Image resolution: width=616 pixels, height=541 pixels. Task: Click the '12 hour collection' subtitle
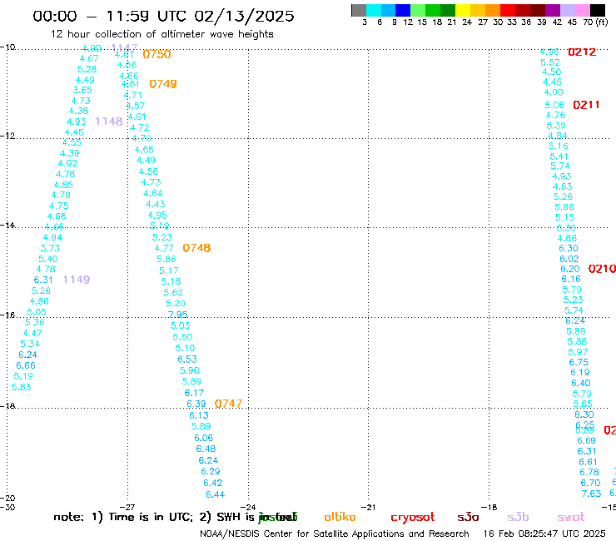coord(161,34)
